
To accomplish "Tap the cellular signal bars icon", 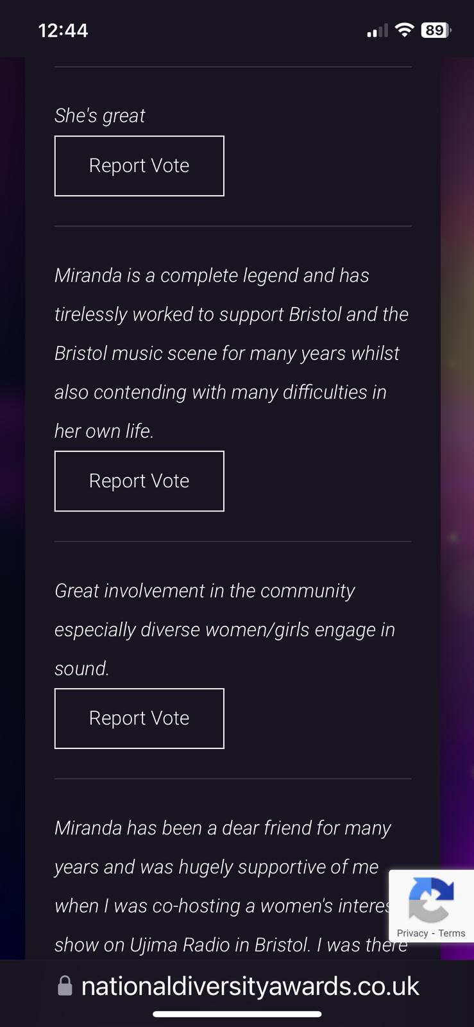I will 377,30.
